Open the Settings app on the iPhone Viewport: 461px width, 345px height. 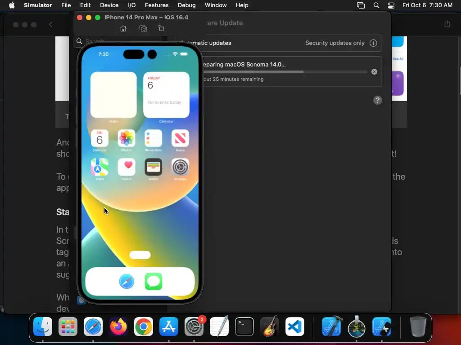180,167
